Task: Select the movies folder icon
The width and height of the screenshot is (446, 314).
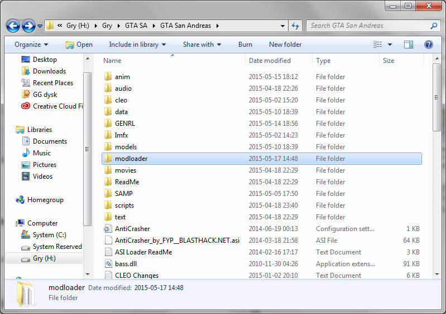Action: click(108, 170)
